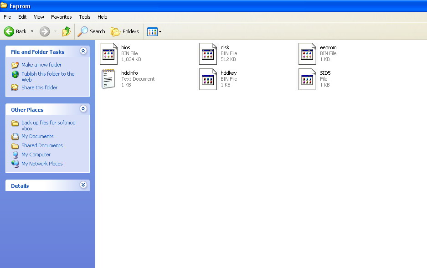Screen dimensions: 427x268
Task: Collapse the File and Folder Tasks panel
Action: (83, 51)
